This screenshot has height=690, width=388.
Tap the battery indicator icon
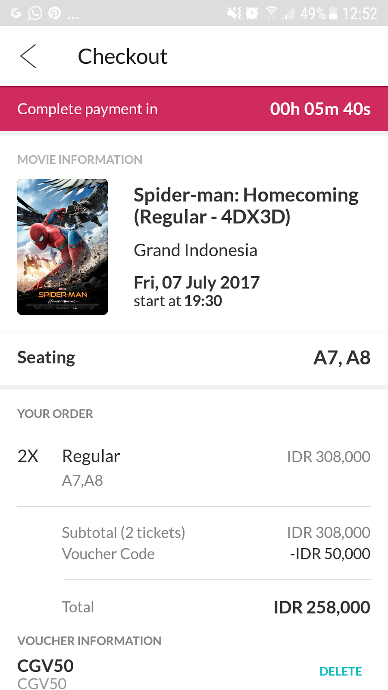(333, 13)
